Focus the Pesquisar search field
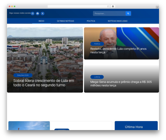The height and width of the screenshot is (140, 166). click(x=109, y=14)
